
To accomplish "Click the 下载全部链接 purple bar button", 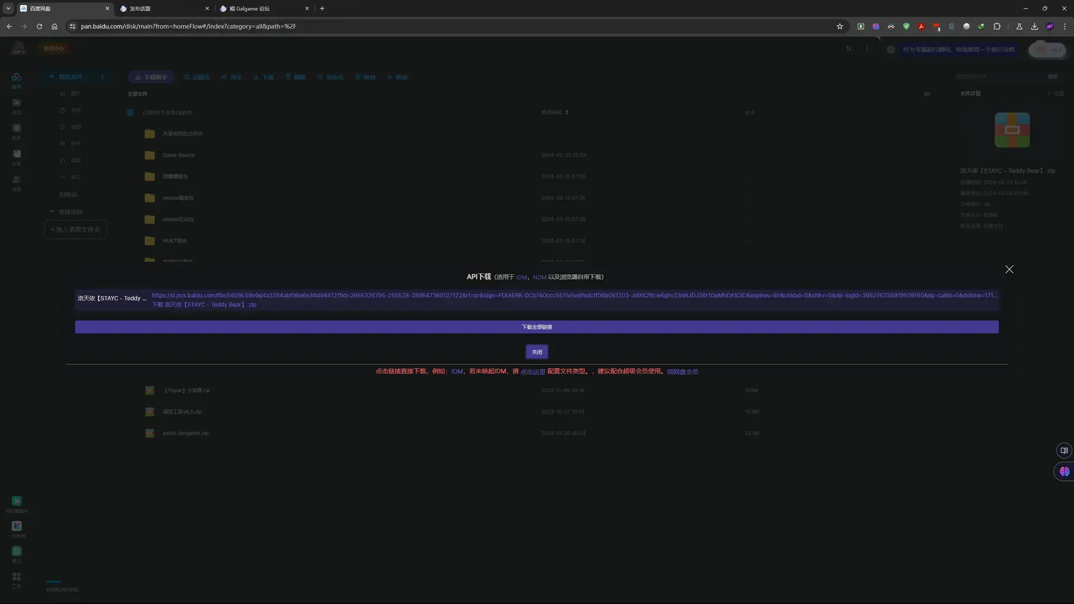I will tap(536, 327).
